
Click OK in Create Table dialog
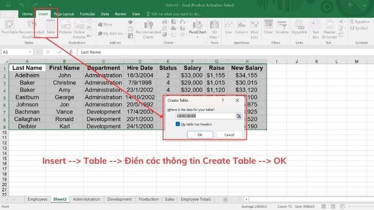tap(200, 135)
